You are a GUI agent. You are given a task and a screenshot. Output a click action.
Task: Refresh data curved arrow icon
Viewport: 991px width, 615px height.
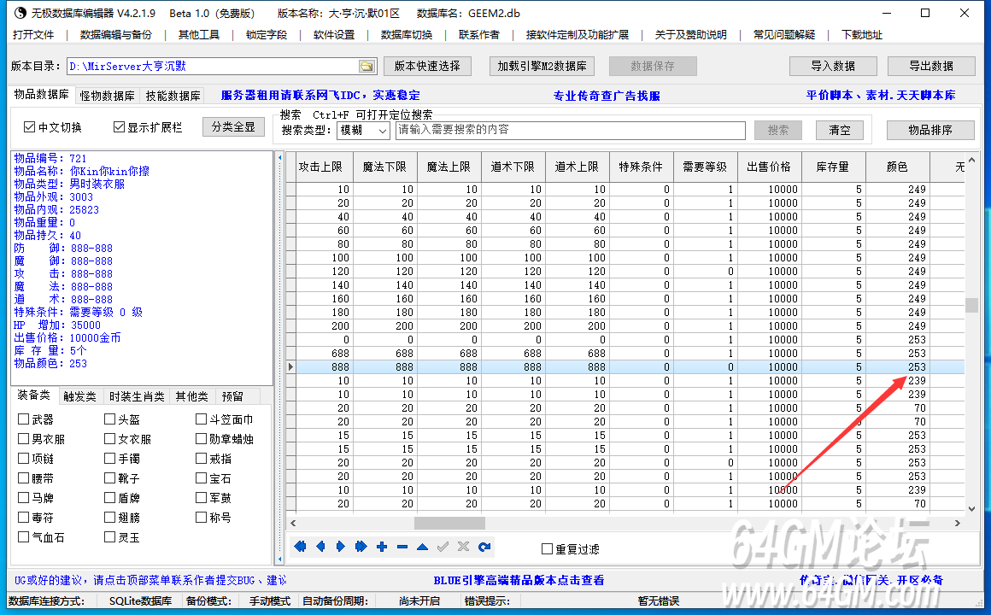pyautogui.click(x=484, y=547)
